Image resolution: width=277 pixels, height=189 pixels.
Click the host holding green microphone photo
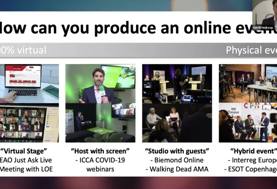[x=100, y=84]
